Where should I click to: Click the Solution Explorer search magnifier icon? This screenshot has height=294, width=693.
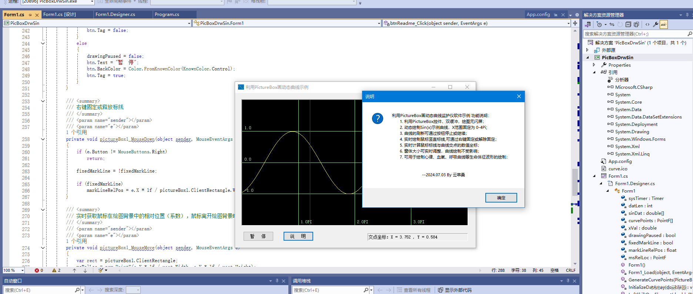(x=689, y=34)
